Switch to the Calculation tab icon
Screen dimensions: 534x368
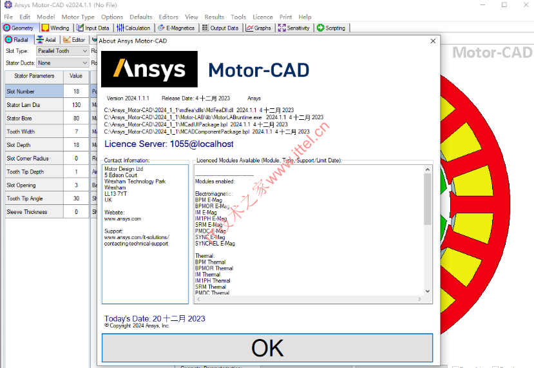(x=120, y=28)
